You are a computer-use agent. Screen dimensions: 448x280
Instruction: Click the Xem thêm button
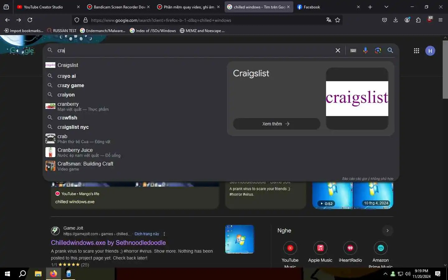[277, 124]
